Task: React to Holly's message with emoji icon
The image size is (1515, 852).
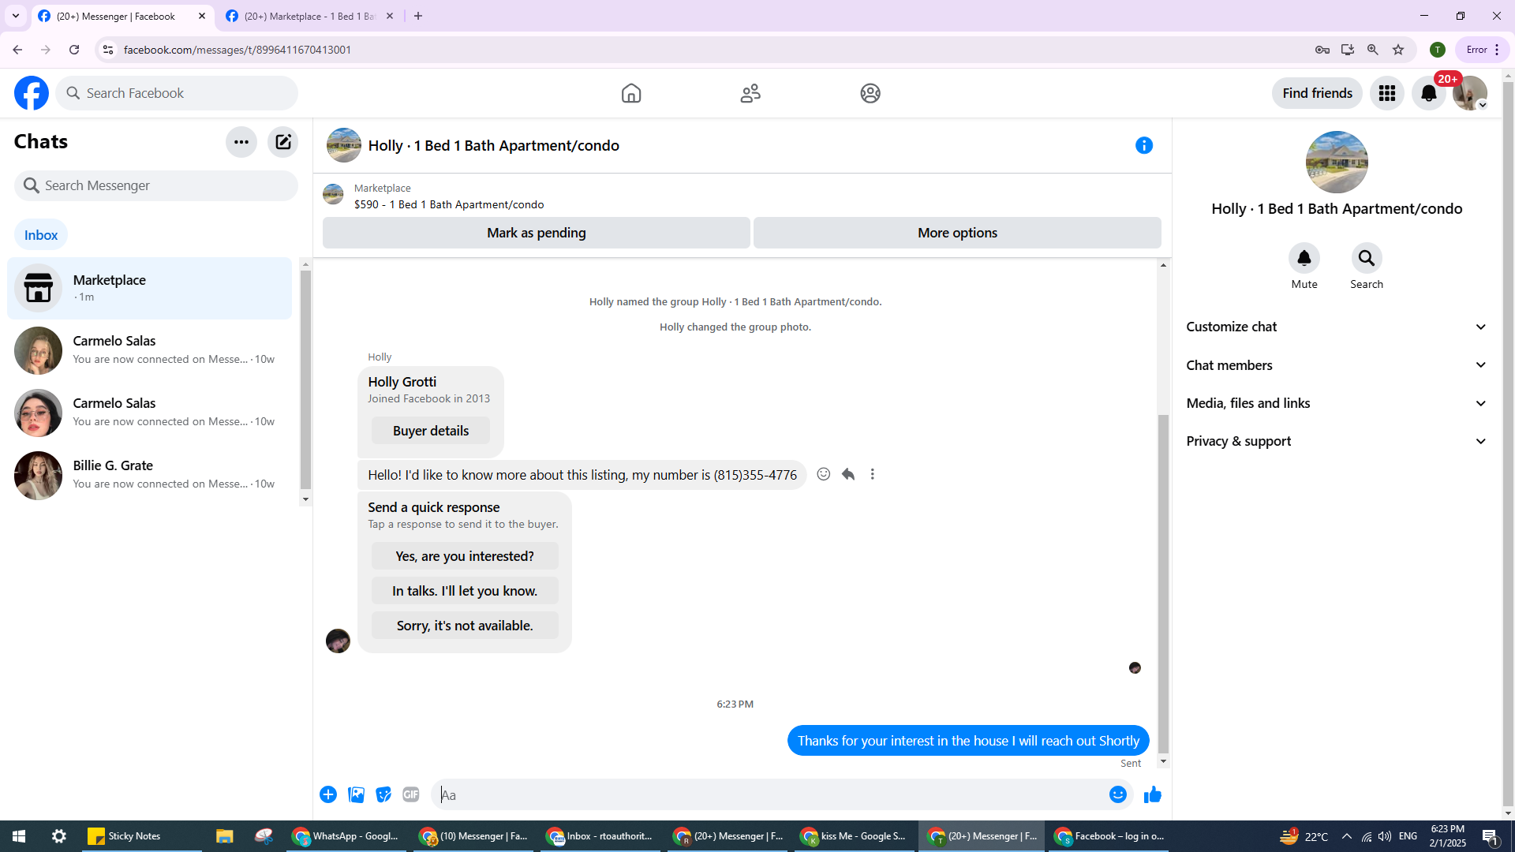Action: [823, 474]
